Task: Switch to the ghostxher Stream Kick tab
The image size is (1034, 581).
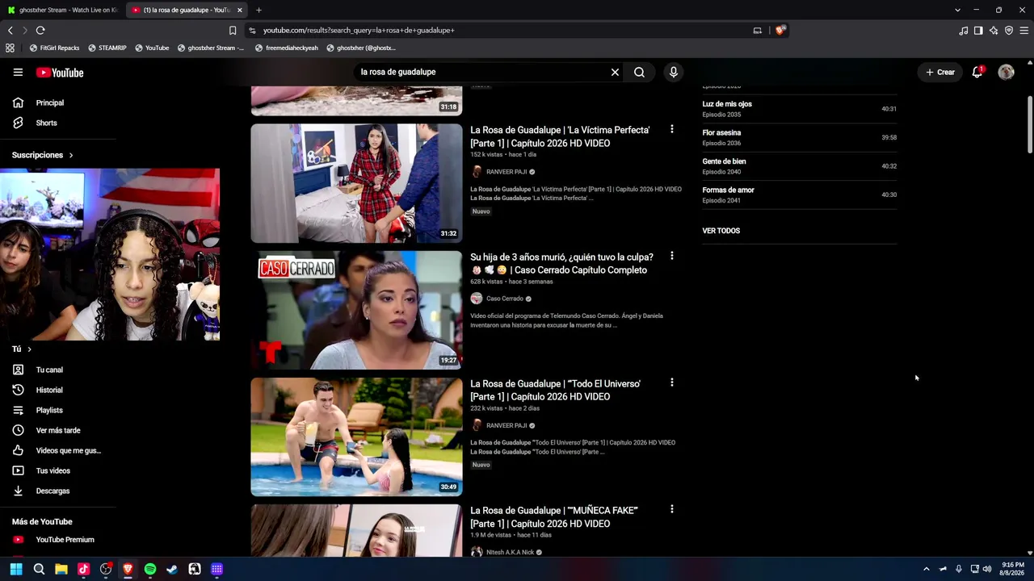Action: [64, 10]
